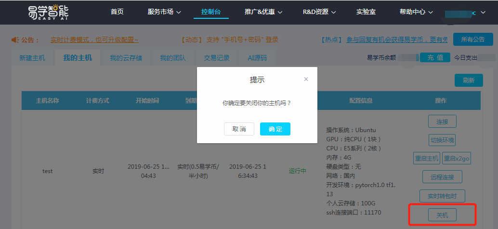498x229 pixels.
Task: Close the 提示 dialog with X
Action: [306, 79]
